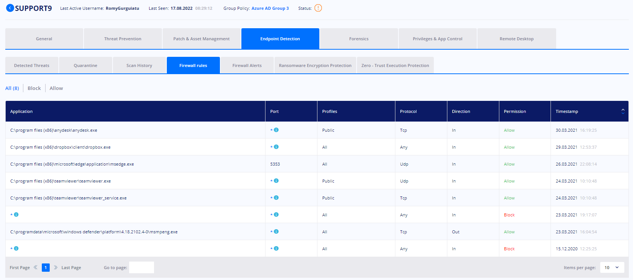Click port info icon in dropbox.exe row
Image resolution: width=633 pixels, height=280 pixels.
pos(276,147)
